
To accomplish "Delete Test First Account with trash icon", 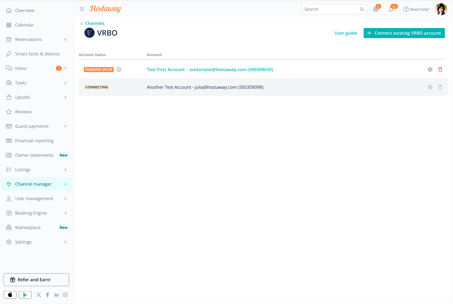I will tap(440, 69).
